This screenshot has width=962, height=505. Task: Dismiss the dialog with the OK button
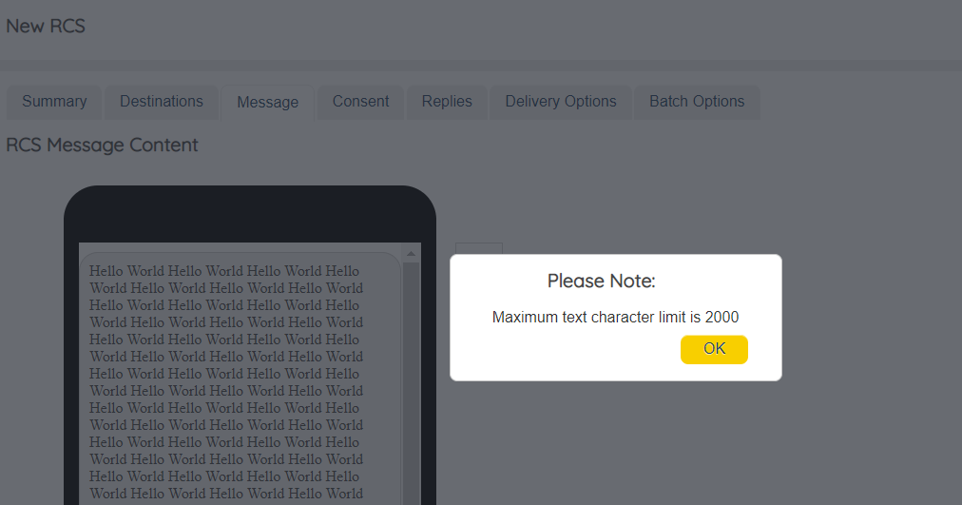click(714, 349)
